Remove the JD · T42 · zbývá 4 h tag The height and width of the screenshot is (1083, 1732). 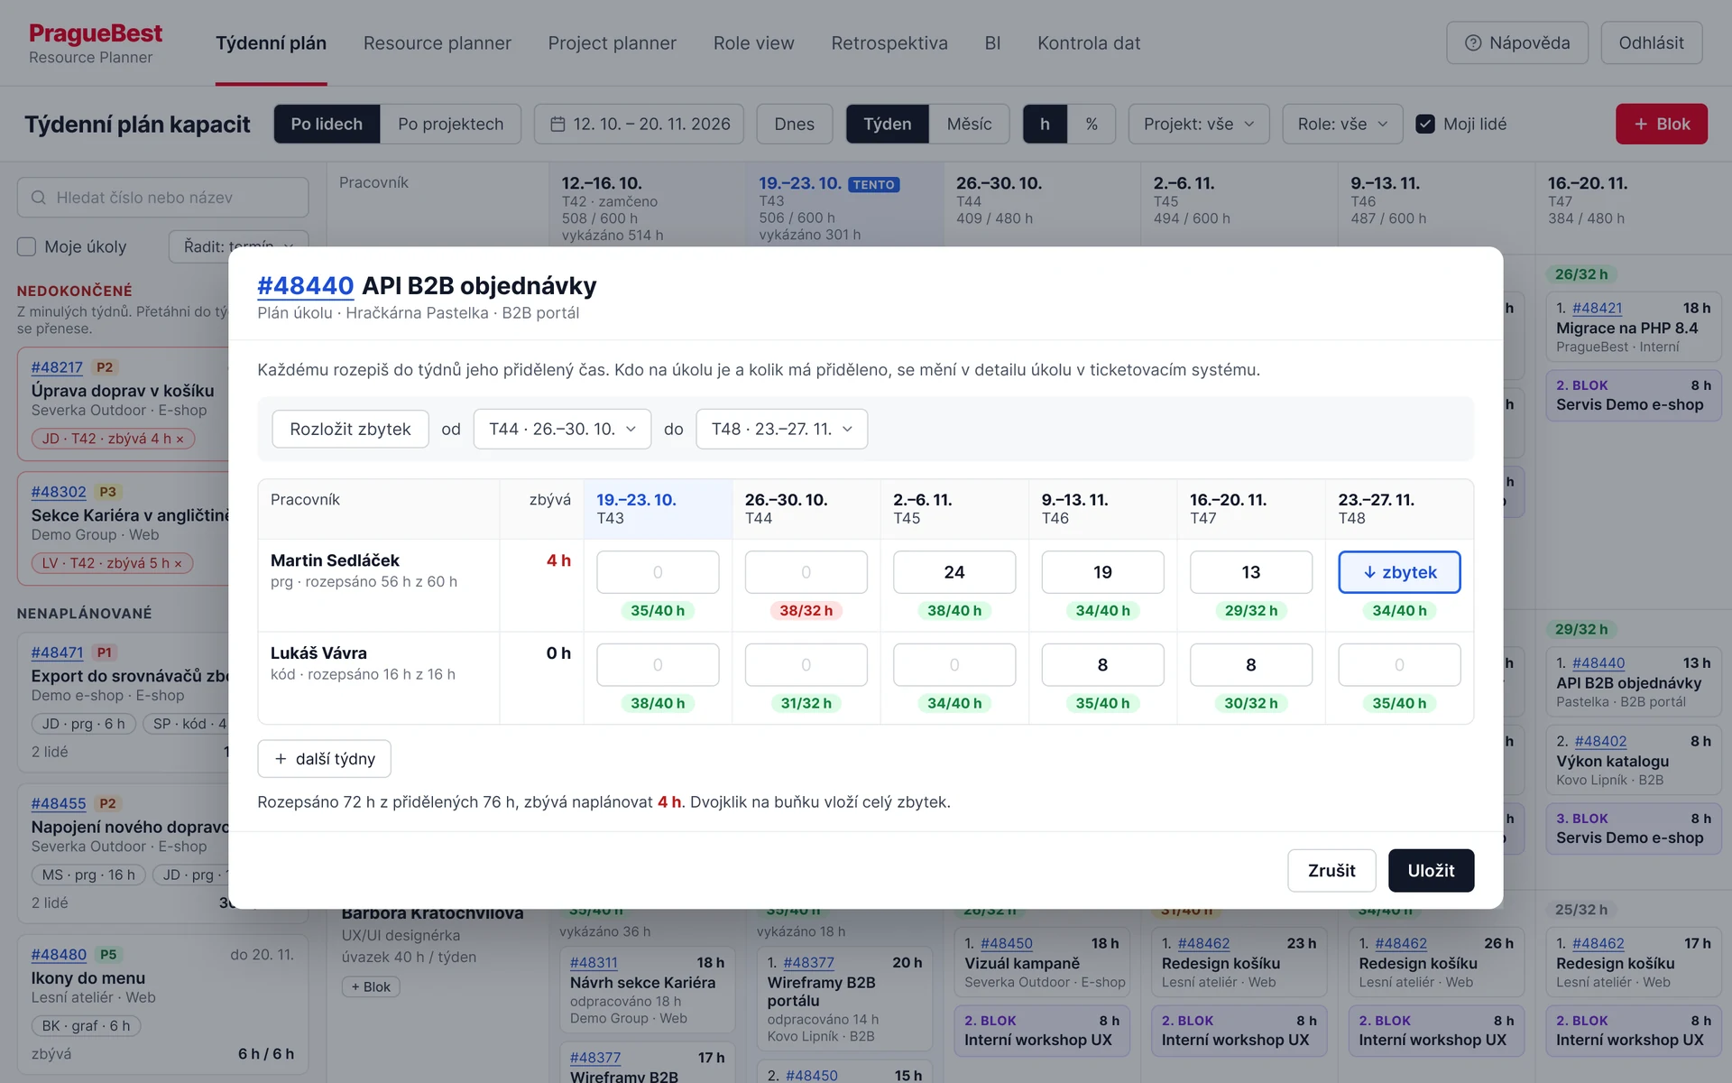click(180, 440)
